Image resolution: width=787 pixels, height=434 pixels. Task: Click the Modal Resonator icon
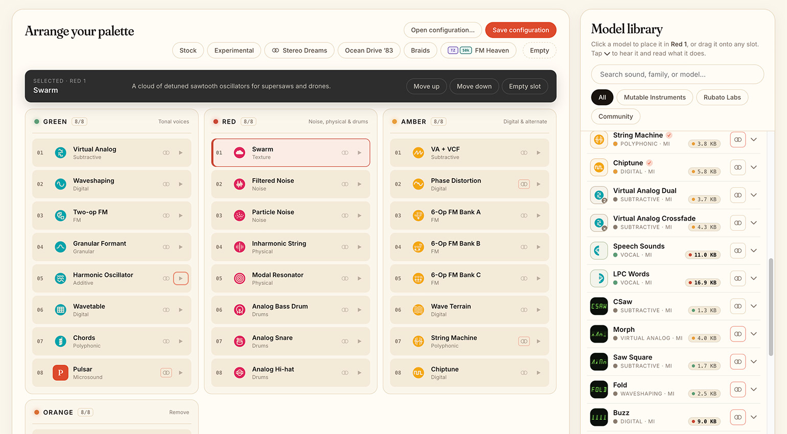[x=239, y=279]
